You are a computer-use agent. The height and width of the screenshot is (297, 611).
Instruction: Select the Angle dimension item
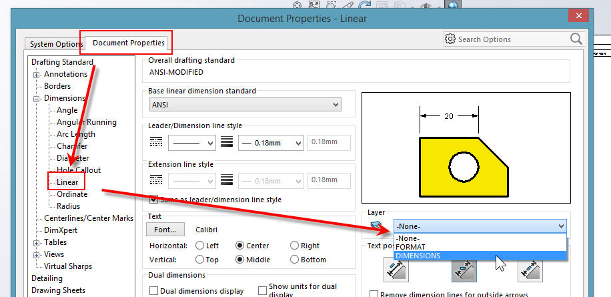[67, 110]
